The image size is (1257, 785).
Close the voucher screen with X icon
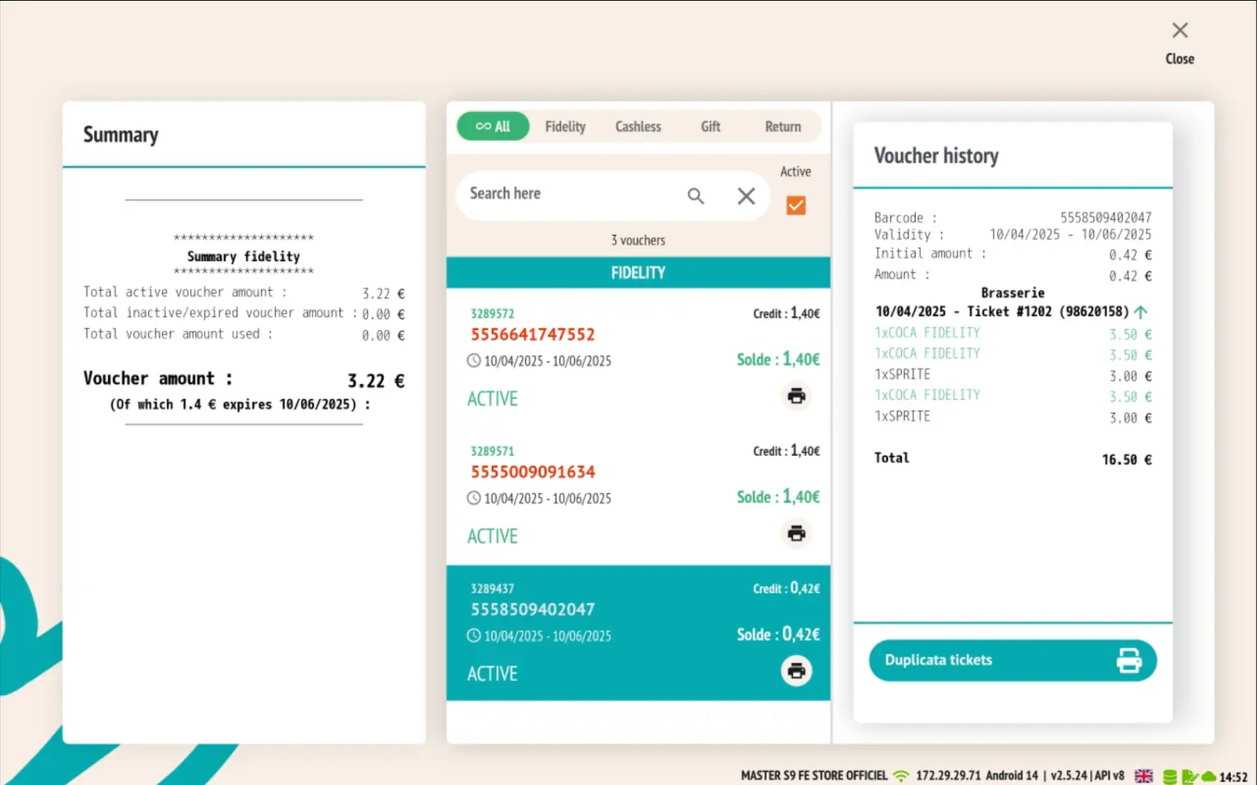coord(1179,31)
